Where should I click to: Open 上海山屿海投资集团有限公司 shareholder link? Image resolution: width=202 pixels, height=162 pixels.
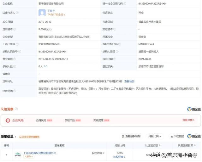click(40, 153)
